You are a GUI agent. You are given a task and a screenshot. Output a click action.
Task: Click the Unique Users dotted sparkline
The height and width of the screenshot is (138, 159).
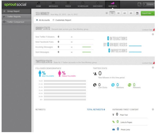point(135,46)
